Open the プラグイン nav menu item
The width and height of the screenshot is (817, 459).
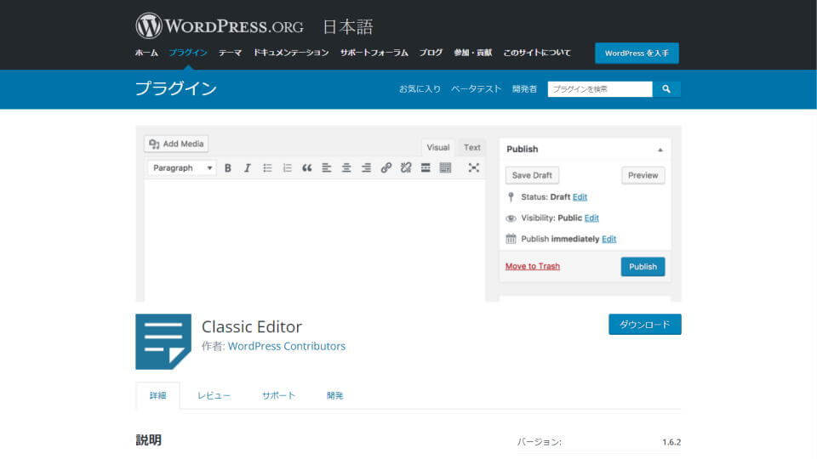pyautogui.click(x=188, y=53)
